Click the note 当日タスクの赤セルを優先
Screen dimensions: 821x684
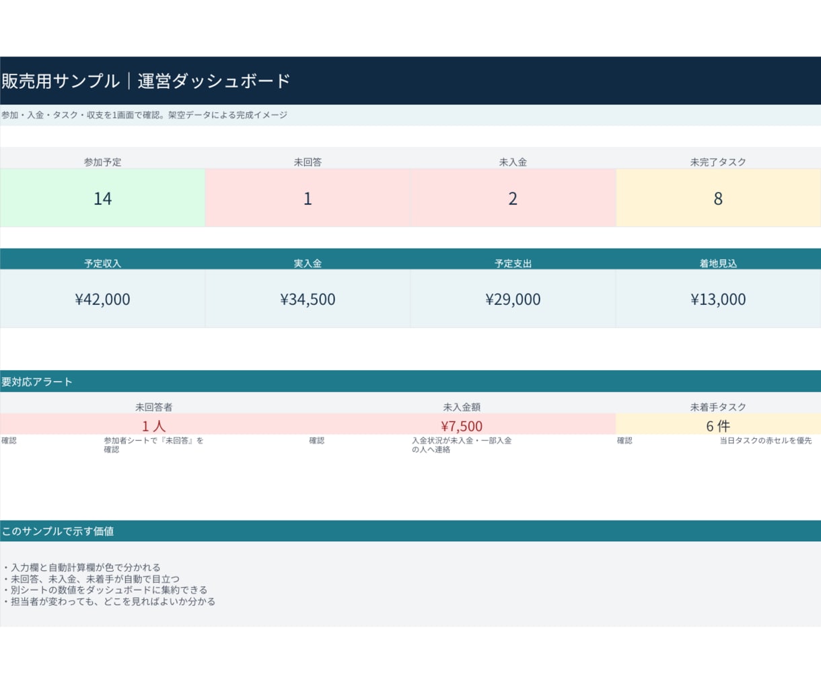click(766, 441)
